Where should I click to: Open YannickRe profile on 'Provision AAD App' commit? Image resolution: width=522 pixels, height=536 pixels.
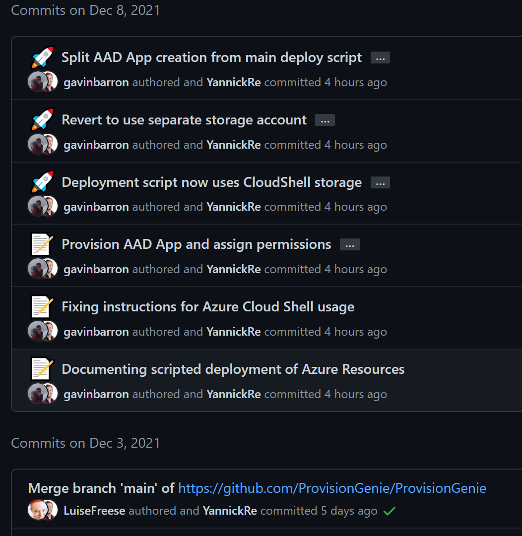click(234, 269)
